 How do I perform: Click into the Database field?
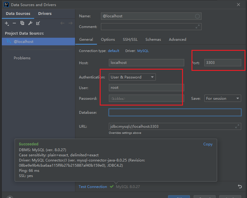tap(175, 112)
